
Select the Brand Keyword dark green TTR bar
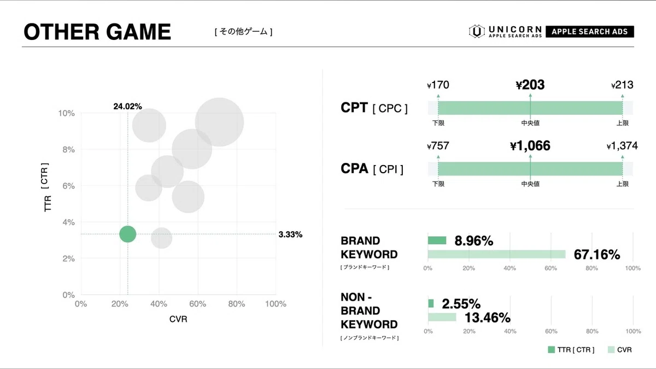437,241
